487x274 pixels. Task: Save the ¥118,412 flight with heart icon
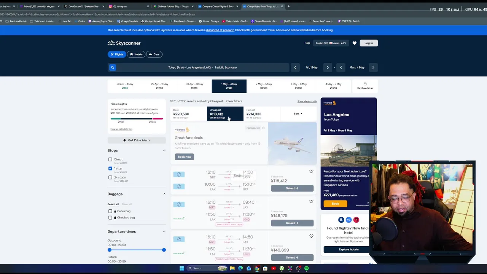click(x=311, y=172)
